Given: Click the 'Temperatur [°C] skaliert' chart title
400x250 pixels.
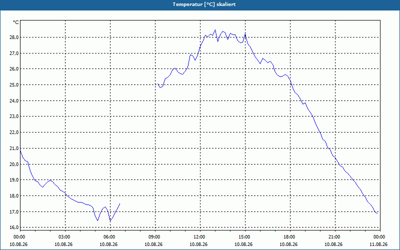Looking at the screenshot, I should point(204,4).
